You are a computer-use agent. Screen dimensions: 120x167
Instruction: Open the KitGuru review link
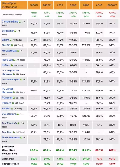pyautogui.click(x=6, y=65)
